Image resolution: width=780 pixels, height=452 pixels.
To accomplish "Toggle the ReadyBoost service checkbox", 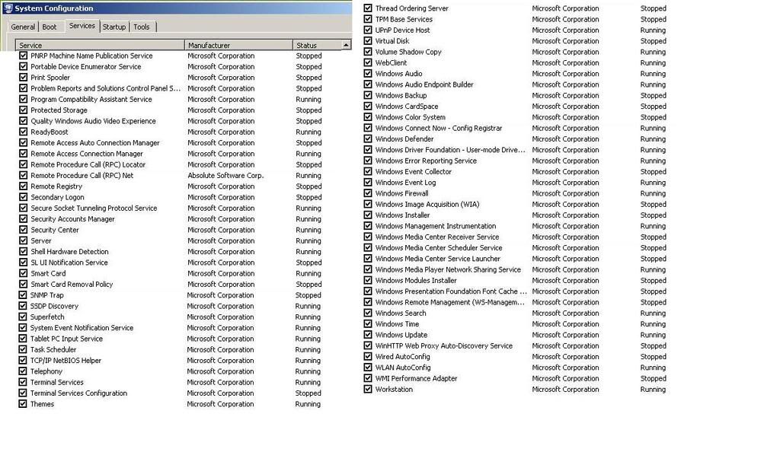I will coord(23,132).
